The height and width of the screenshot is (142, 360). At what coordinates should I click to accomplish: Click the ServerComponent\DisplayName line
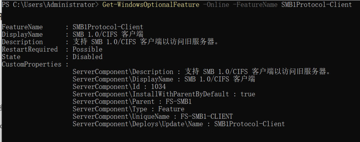(164, 79)
